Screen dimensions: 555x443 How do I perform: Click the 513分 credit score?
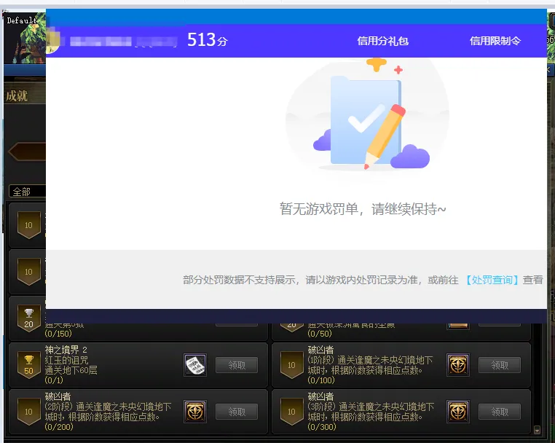208,40
